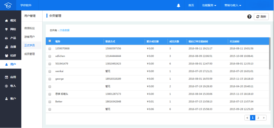Check the row for 1359070868
Screen dimensions: 274x128
[x=50, y=49]
